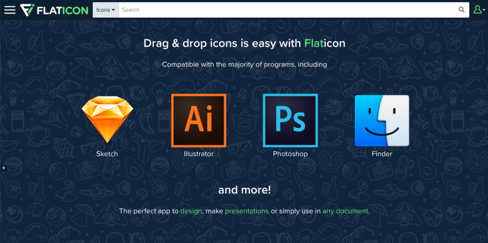Open the Icons search type dropdown

[x=106, y=10]
